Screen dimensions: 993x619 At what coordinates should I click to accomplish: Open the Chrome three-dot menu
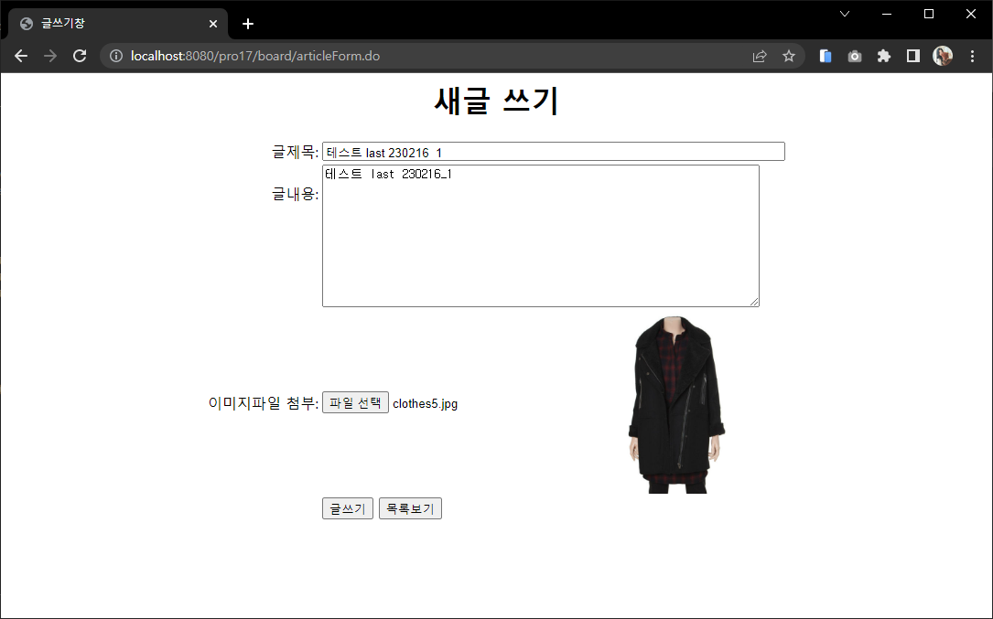point(972,56)
